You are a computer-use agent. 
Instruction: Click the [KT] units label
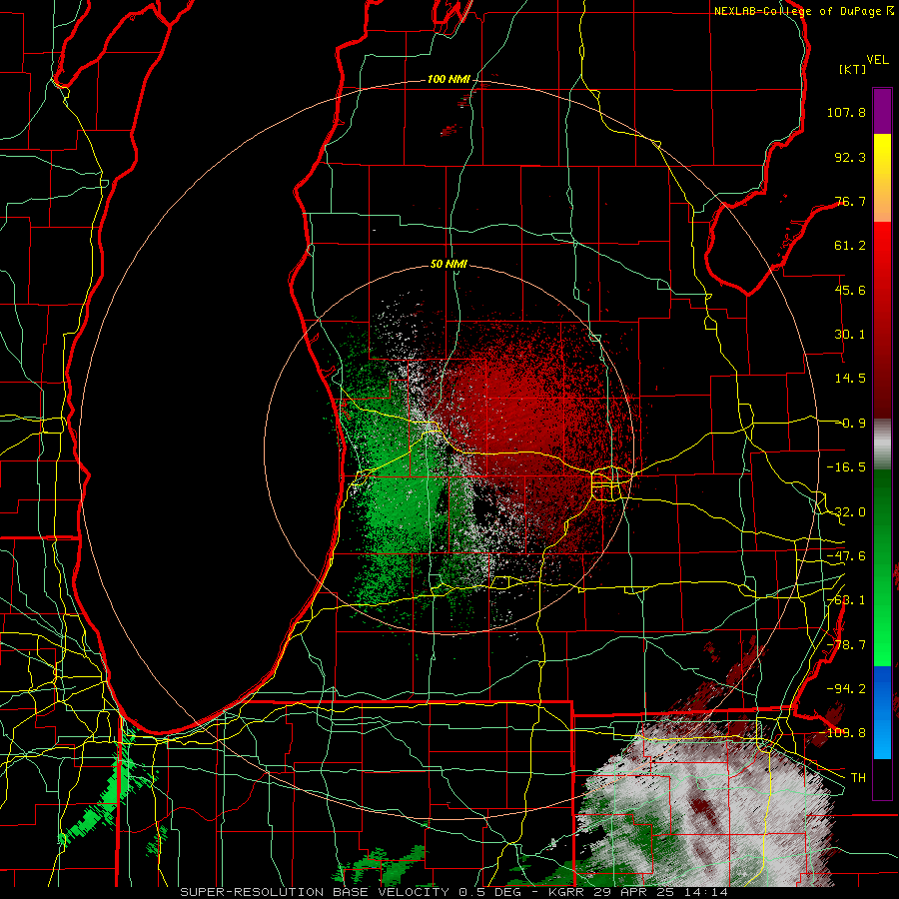(852, 69)
